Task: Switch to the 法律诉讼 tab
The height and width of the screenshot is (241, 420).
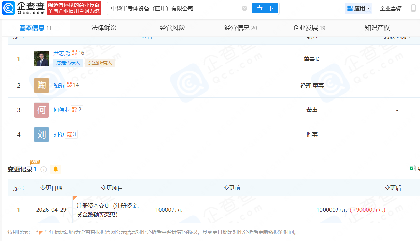Action: click(104, 28)
